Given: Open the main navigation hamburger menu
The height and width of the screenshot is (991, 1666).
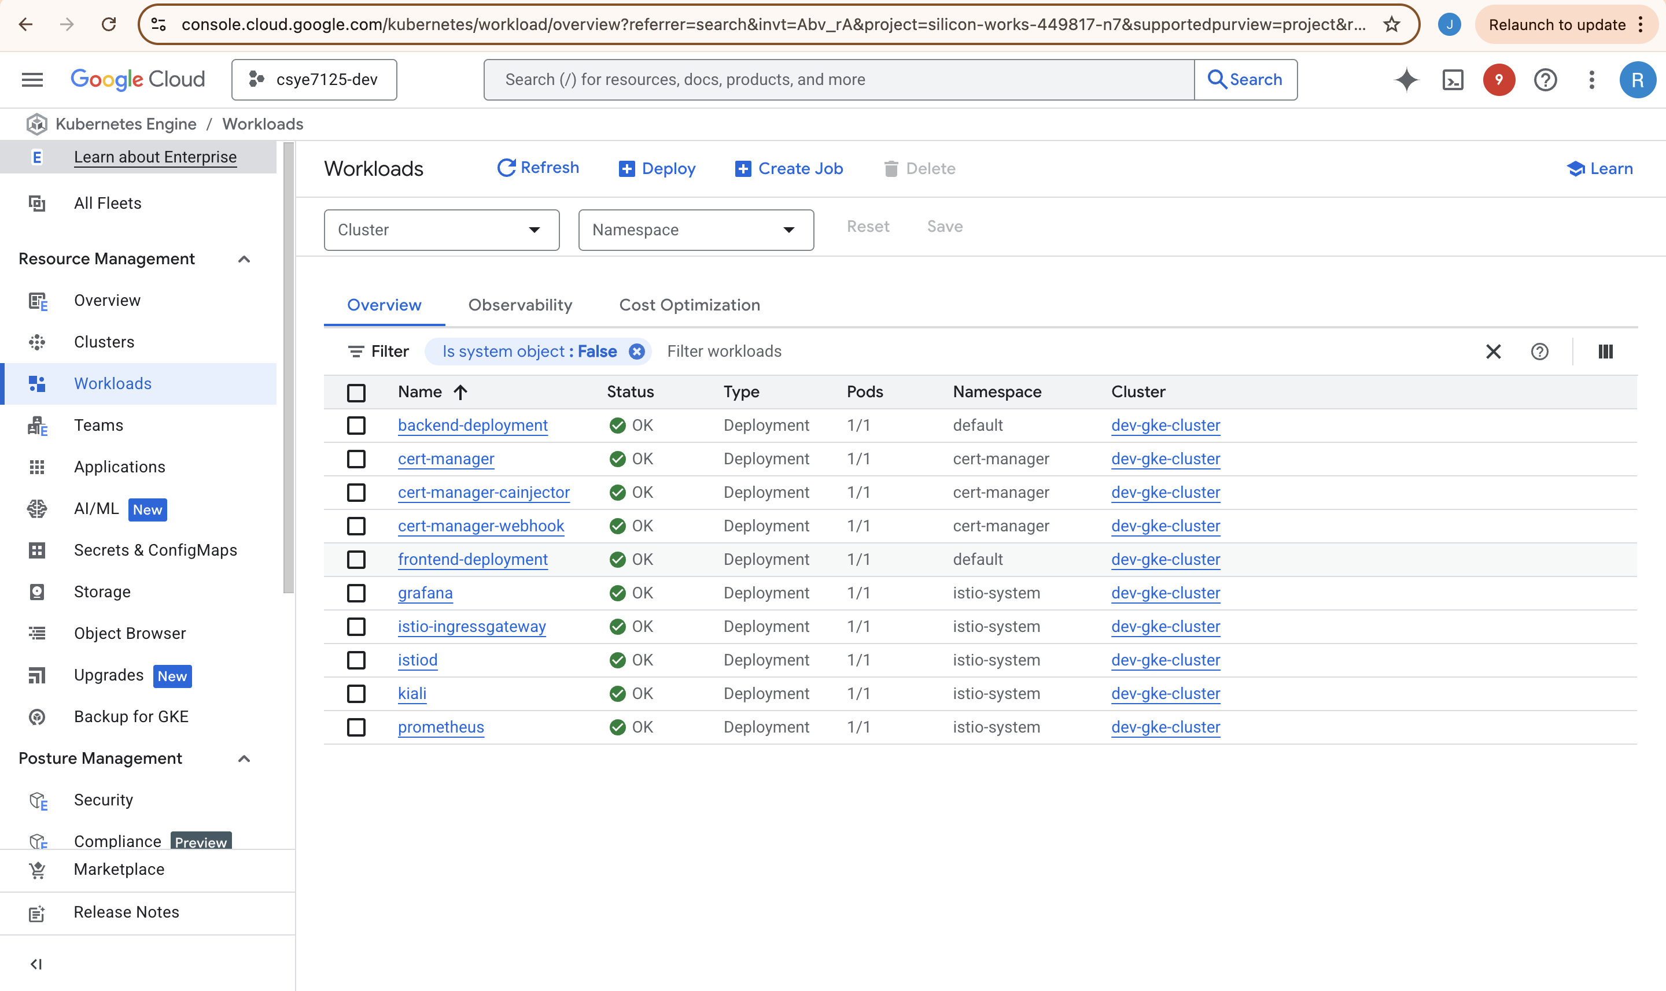Looking at the screenshot, I should coord(32,80).
